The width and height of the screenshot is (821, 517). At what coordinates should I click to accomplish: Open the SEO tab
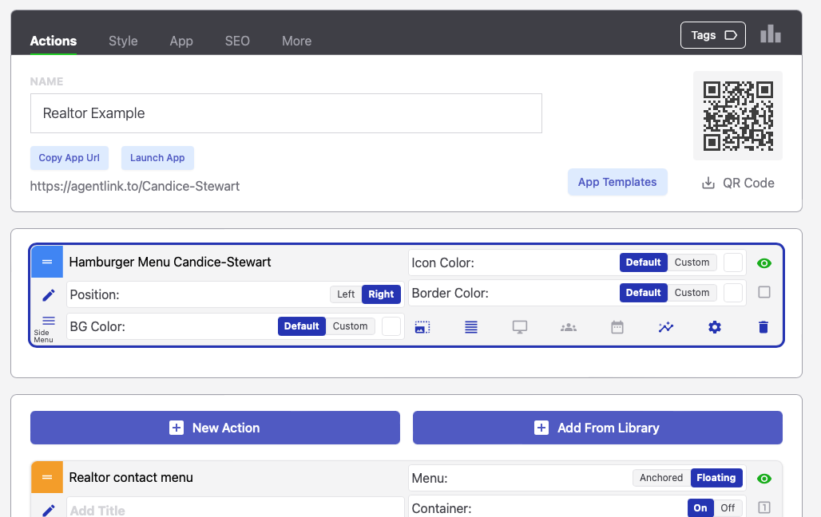coord(237,41)
